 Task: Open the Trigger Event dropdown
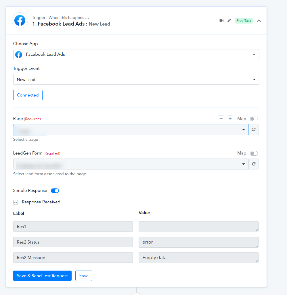coord(136,79)
